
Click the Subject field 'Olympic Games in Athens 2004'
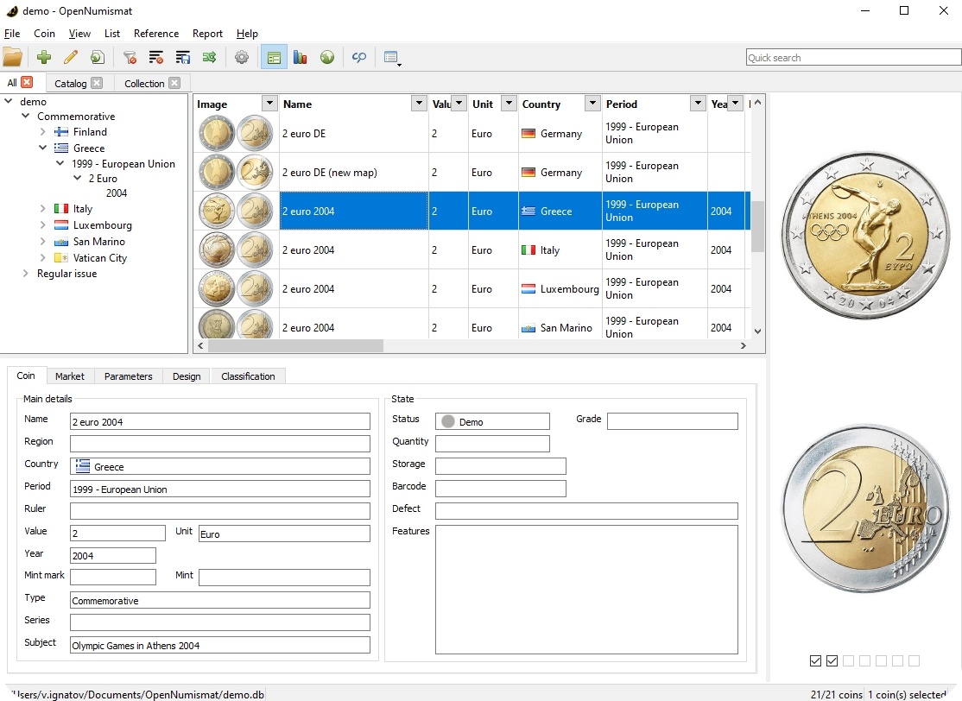220,645
